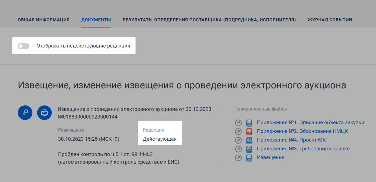This screenshot has width=376, height=182.
Task: Open the print icon for the notice
Action: pyautogui.click(x=44, y=113)
